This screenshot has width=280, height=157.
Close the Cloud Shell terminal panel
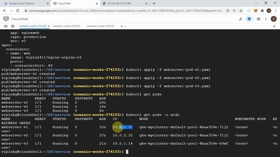[x=274, y=26]
